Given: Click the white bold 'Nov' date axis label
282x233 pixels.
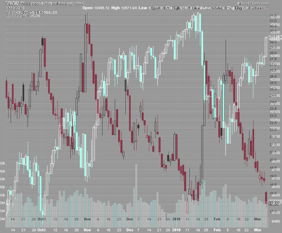Looking at the screenshot, I should point(87,230).
